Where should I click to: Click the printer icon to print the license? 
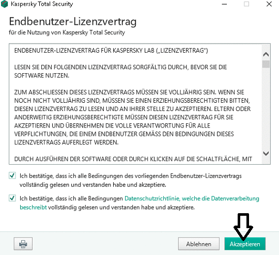23,244
